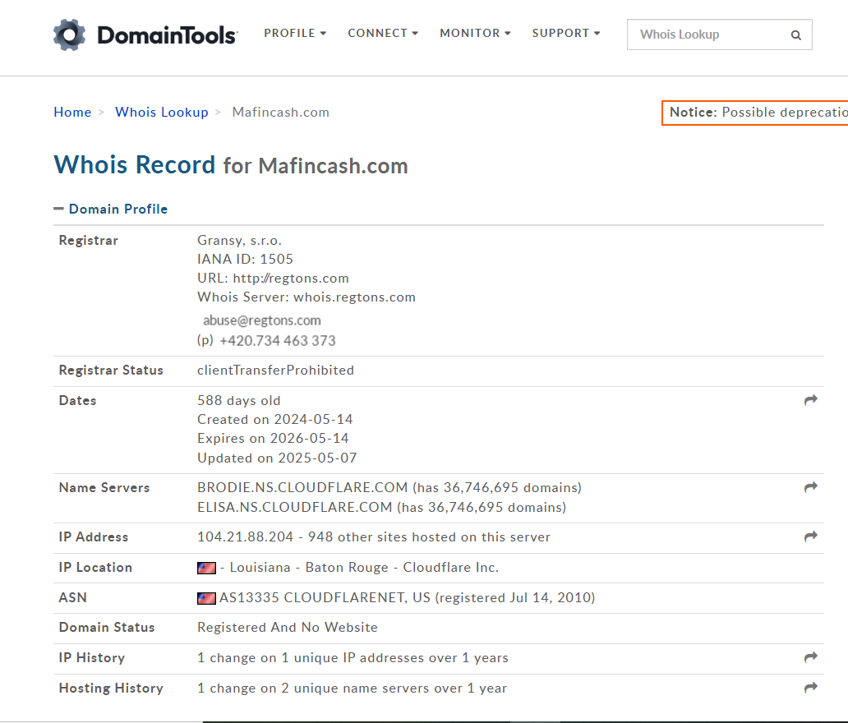Click the Notice: Possible deprecation banner
848x723 pixels.
pyautogui.click(x=755, y=113)
